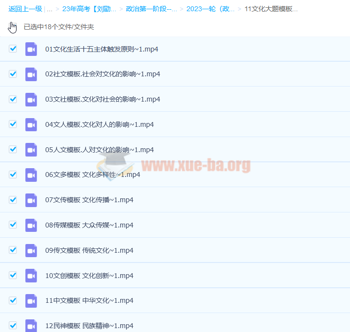The width and height of the screenshot is (350, 332).
Task: Expand the collapsed breadcrumb ellipsis
Action: (50, 9)
